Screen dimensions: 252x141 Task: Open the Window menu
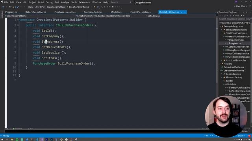point(97,2)
